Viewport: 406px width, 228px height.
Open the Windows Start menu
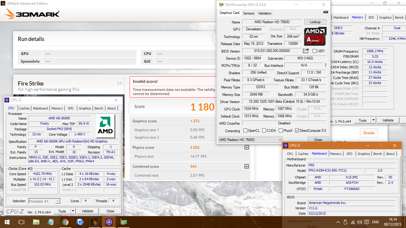(x=7, y=222)
